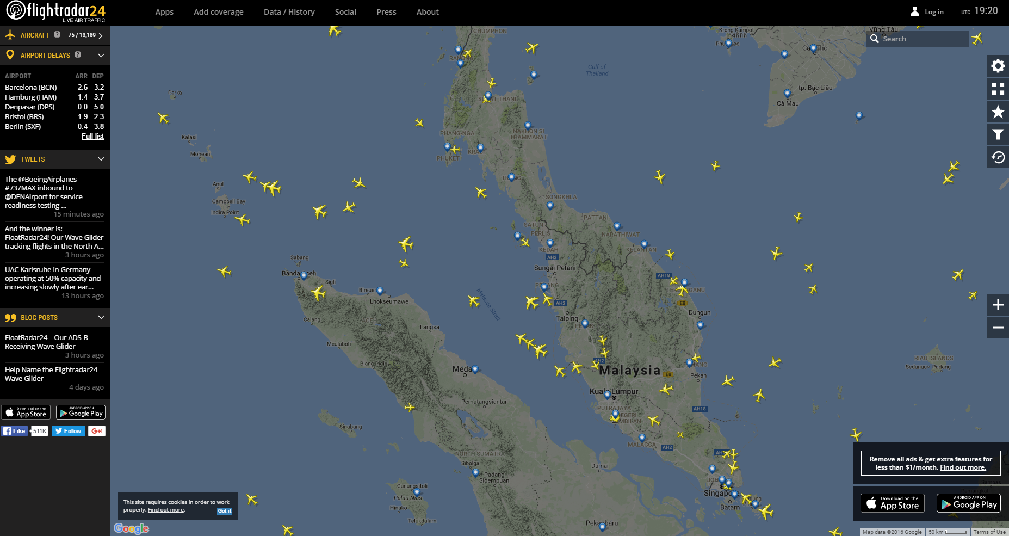Open the map settings gear
Viewport: 1009px width, 536px height.
(998, 66)
